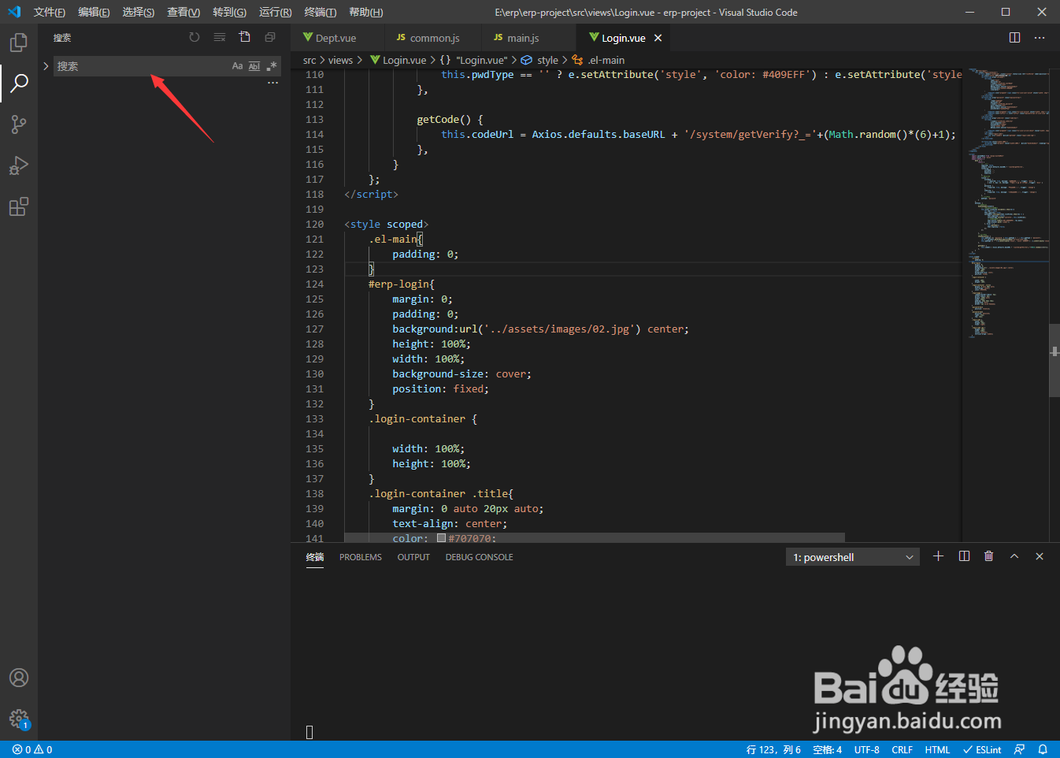This screenshot has height=758, width=1060.
Task: Open the Extensions view
Action: [x=19, y=206]
